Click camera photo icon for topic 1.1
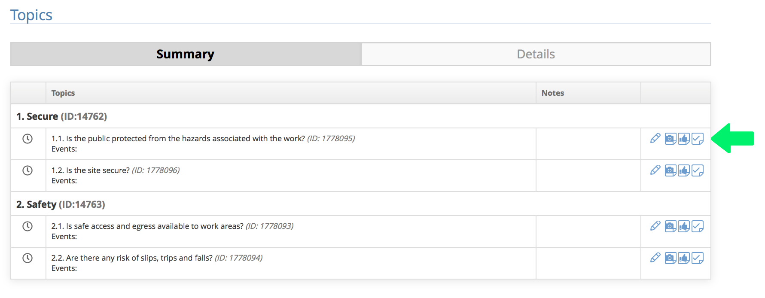Image resolution: width=765 pixels, height=298 pixels. pyautogui.click(x=671, y=139)
